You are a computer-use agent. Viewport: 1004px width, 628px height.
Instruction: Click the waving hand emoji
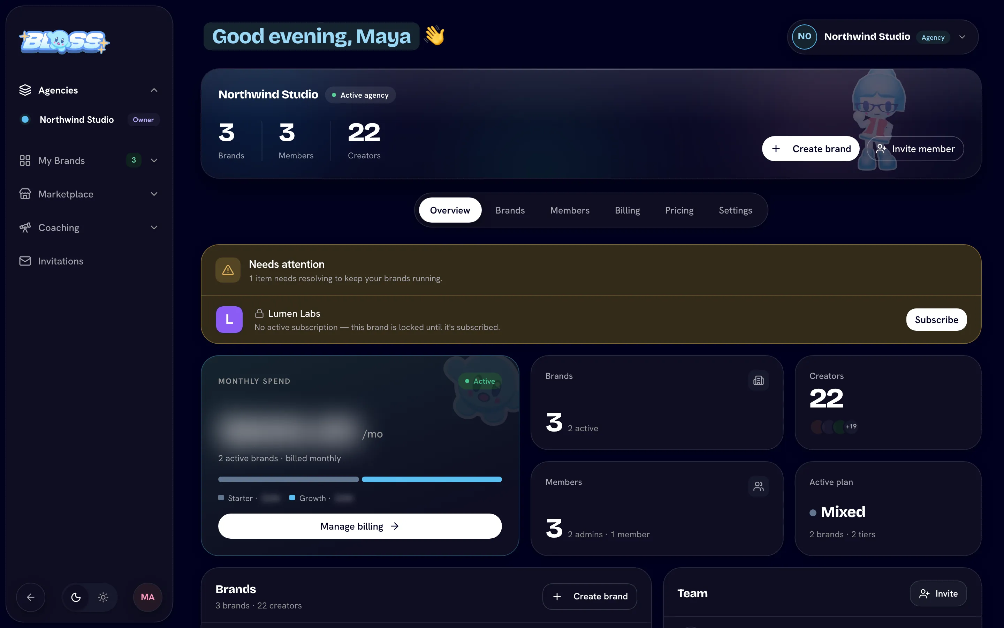(434, 36)
